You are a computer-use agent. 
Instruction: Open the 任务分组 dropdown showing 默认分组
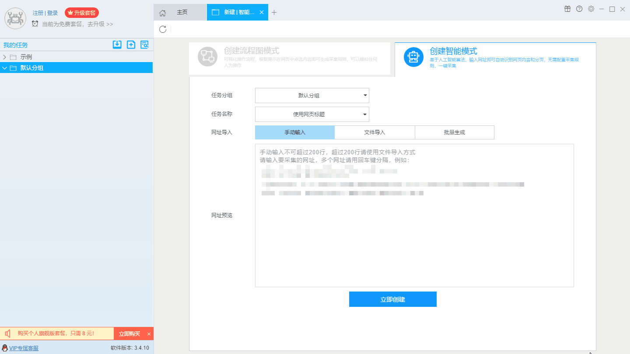[312, 95]
